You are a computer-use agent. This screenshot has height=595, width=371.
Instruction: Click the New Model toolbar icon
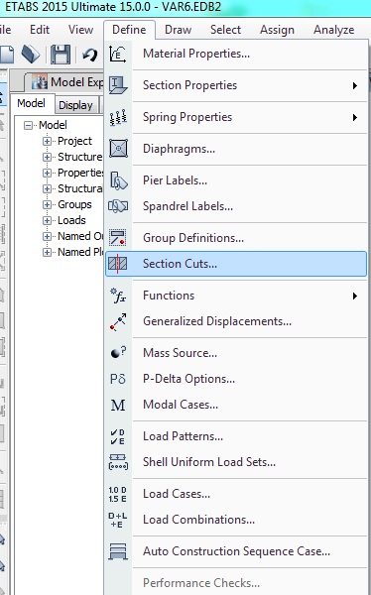tap(7, 55)
